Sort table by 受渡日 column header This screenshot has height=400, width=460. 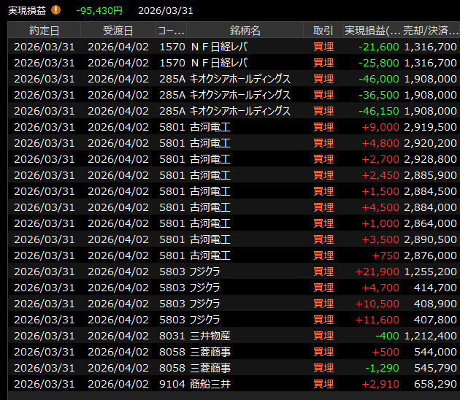[x=118, y=30]
